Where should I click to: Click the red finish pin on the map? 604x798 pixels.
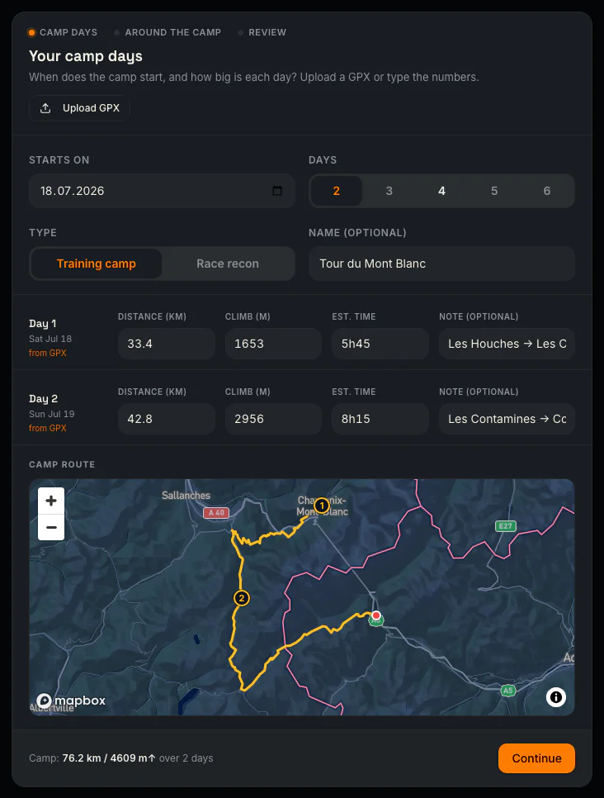pyautogui.click(x=376, y=615)
